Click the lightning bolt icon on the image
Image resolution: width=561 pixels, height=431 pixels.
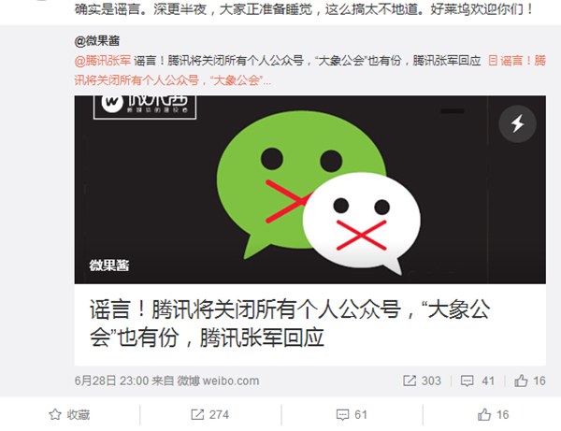tap(517, 123)
